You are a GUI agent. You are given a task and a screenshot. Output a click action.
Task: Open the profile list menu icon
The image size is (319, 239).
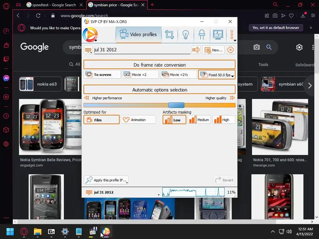[88, 50]
